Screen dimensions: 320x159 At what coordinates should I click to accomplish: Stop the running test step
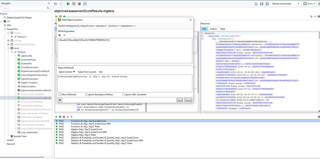point(61,16)
